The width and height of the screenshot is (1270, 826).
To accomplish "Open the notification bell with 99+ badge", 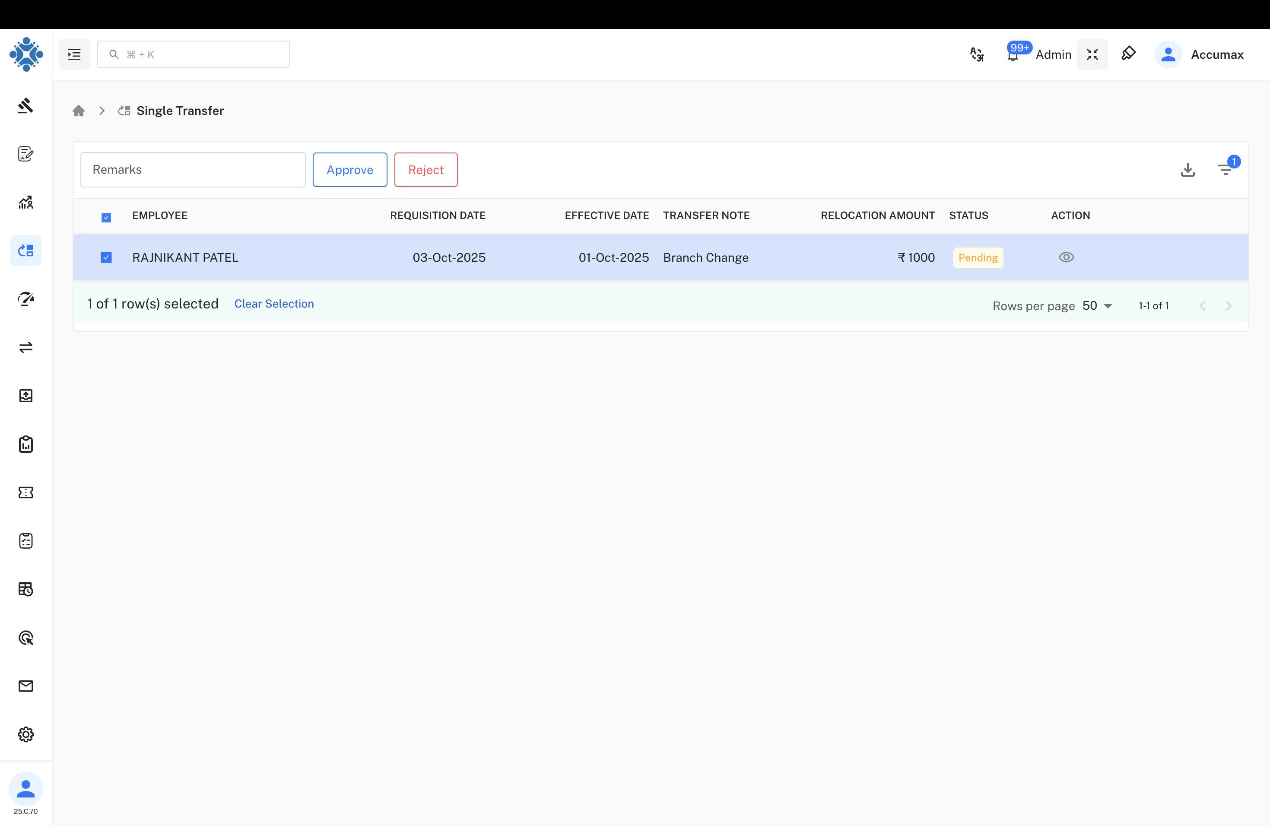I will tap(1012, 54).
